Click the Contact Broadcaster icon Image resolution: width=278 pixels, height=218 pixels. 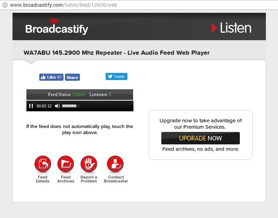(x=115, y=164)
